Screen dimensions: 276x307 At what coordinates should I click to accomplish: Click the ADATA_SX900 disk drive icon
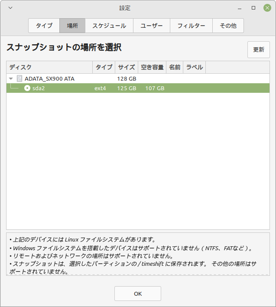(19, 79)
